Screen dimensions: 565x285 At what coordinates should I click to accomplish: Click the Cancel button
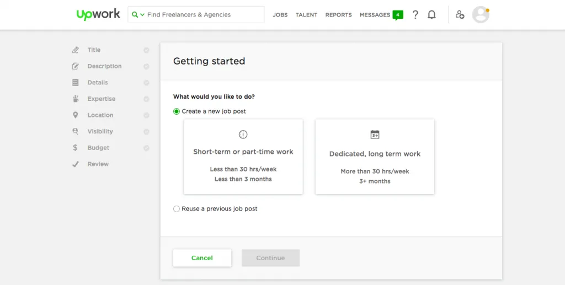(202, 258)
